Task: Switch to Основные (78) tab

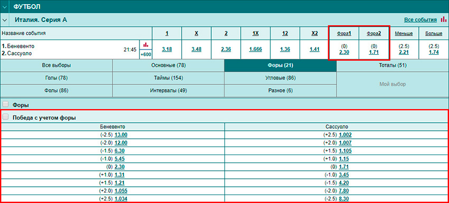Action: [169, 65]
